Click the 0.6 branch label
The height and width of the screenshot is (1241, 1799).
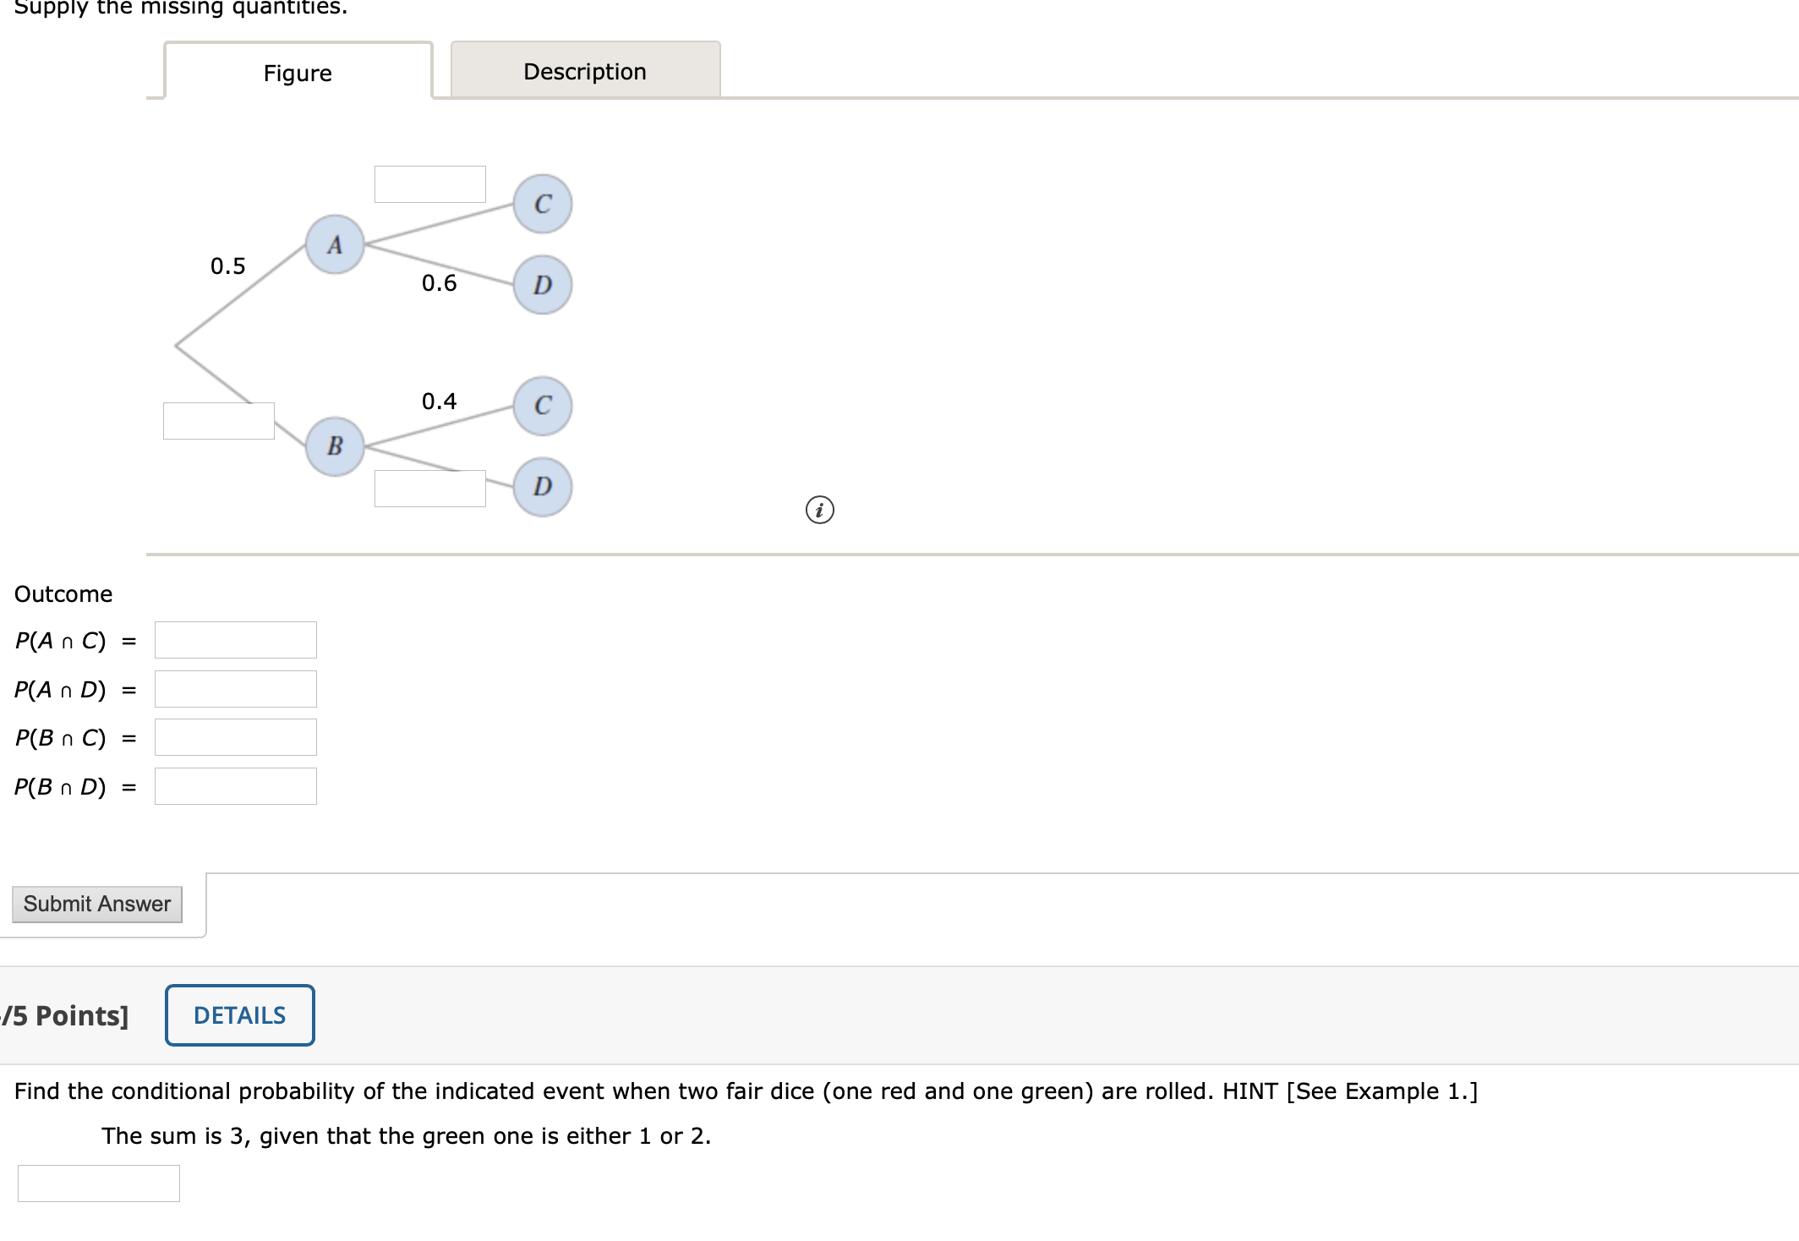coord(440,283)
